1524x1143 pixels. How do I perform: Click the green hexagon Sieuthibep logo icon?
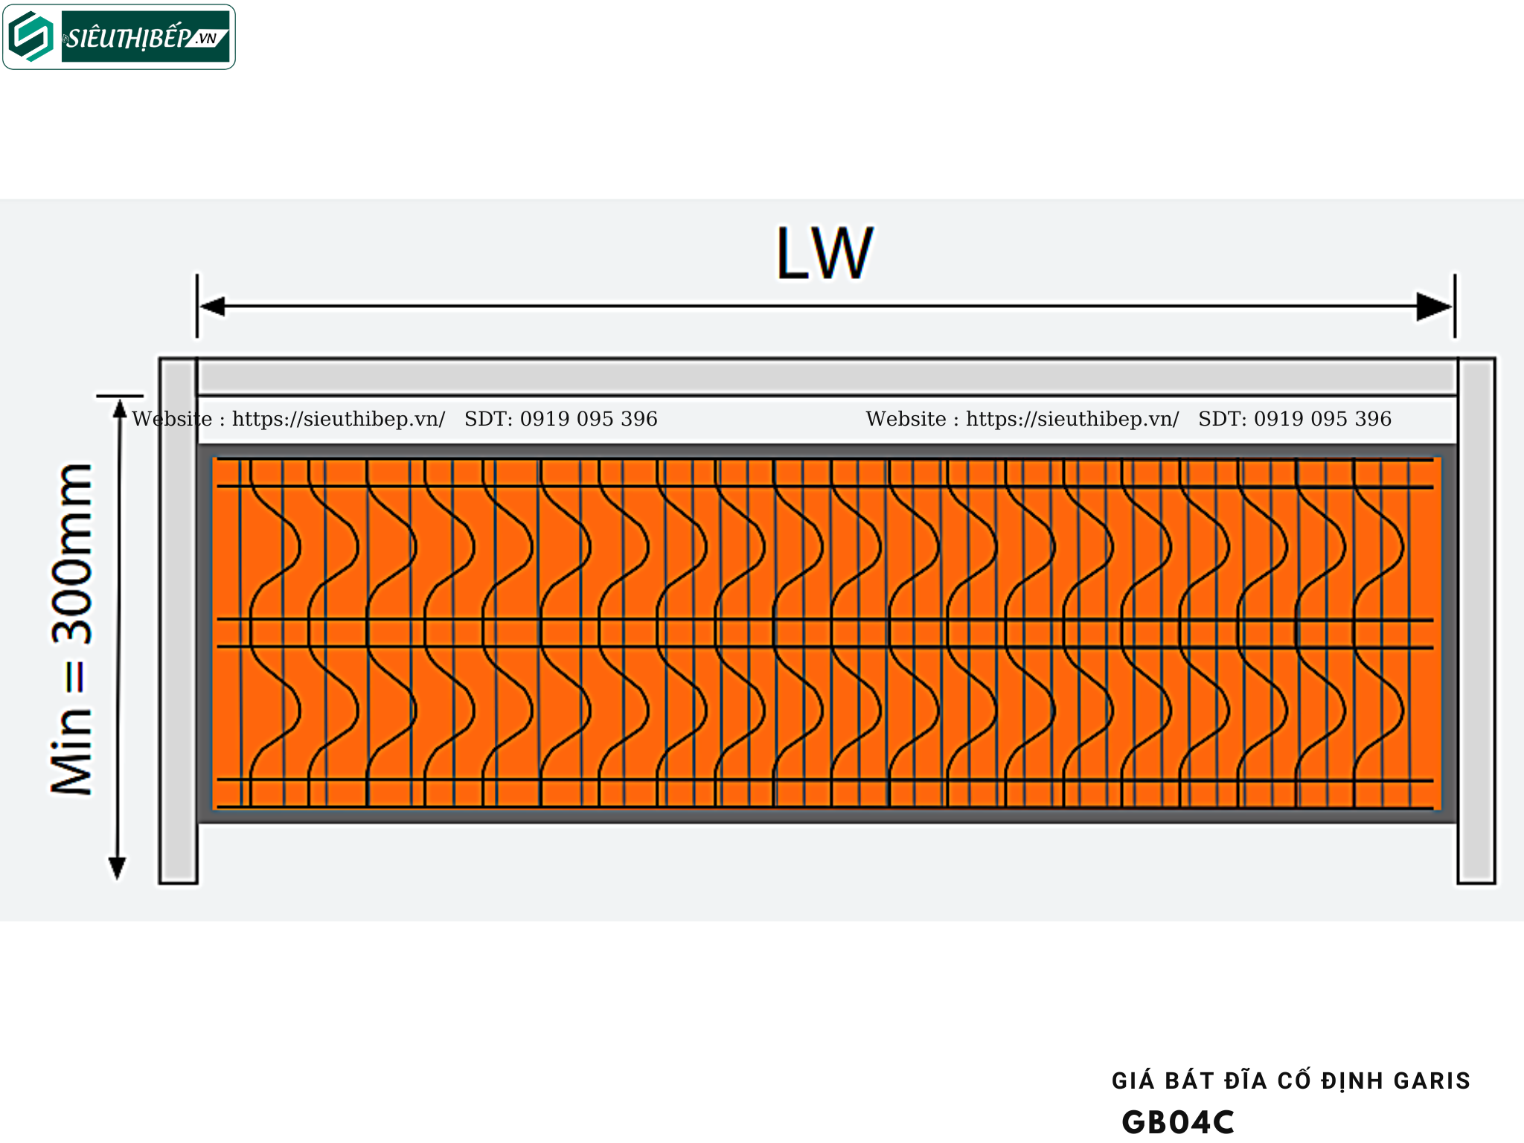point(31,36)
